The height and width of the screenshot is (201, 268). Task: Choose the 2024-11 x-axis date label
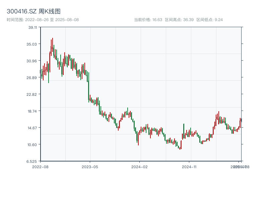[x=190, y=166]
